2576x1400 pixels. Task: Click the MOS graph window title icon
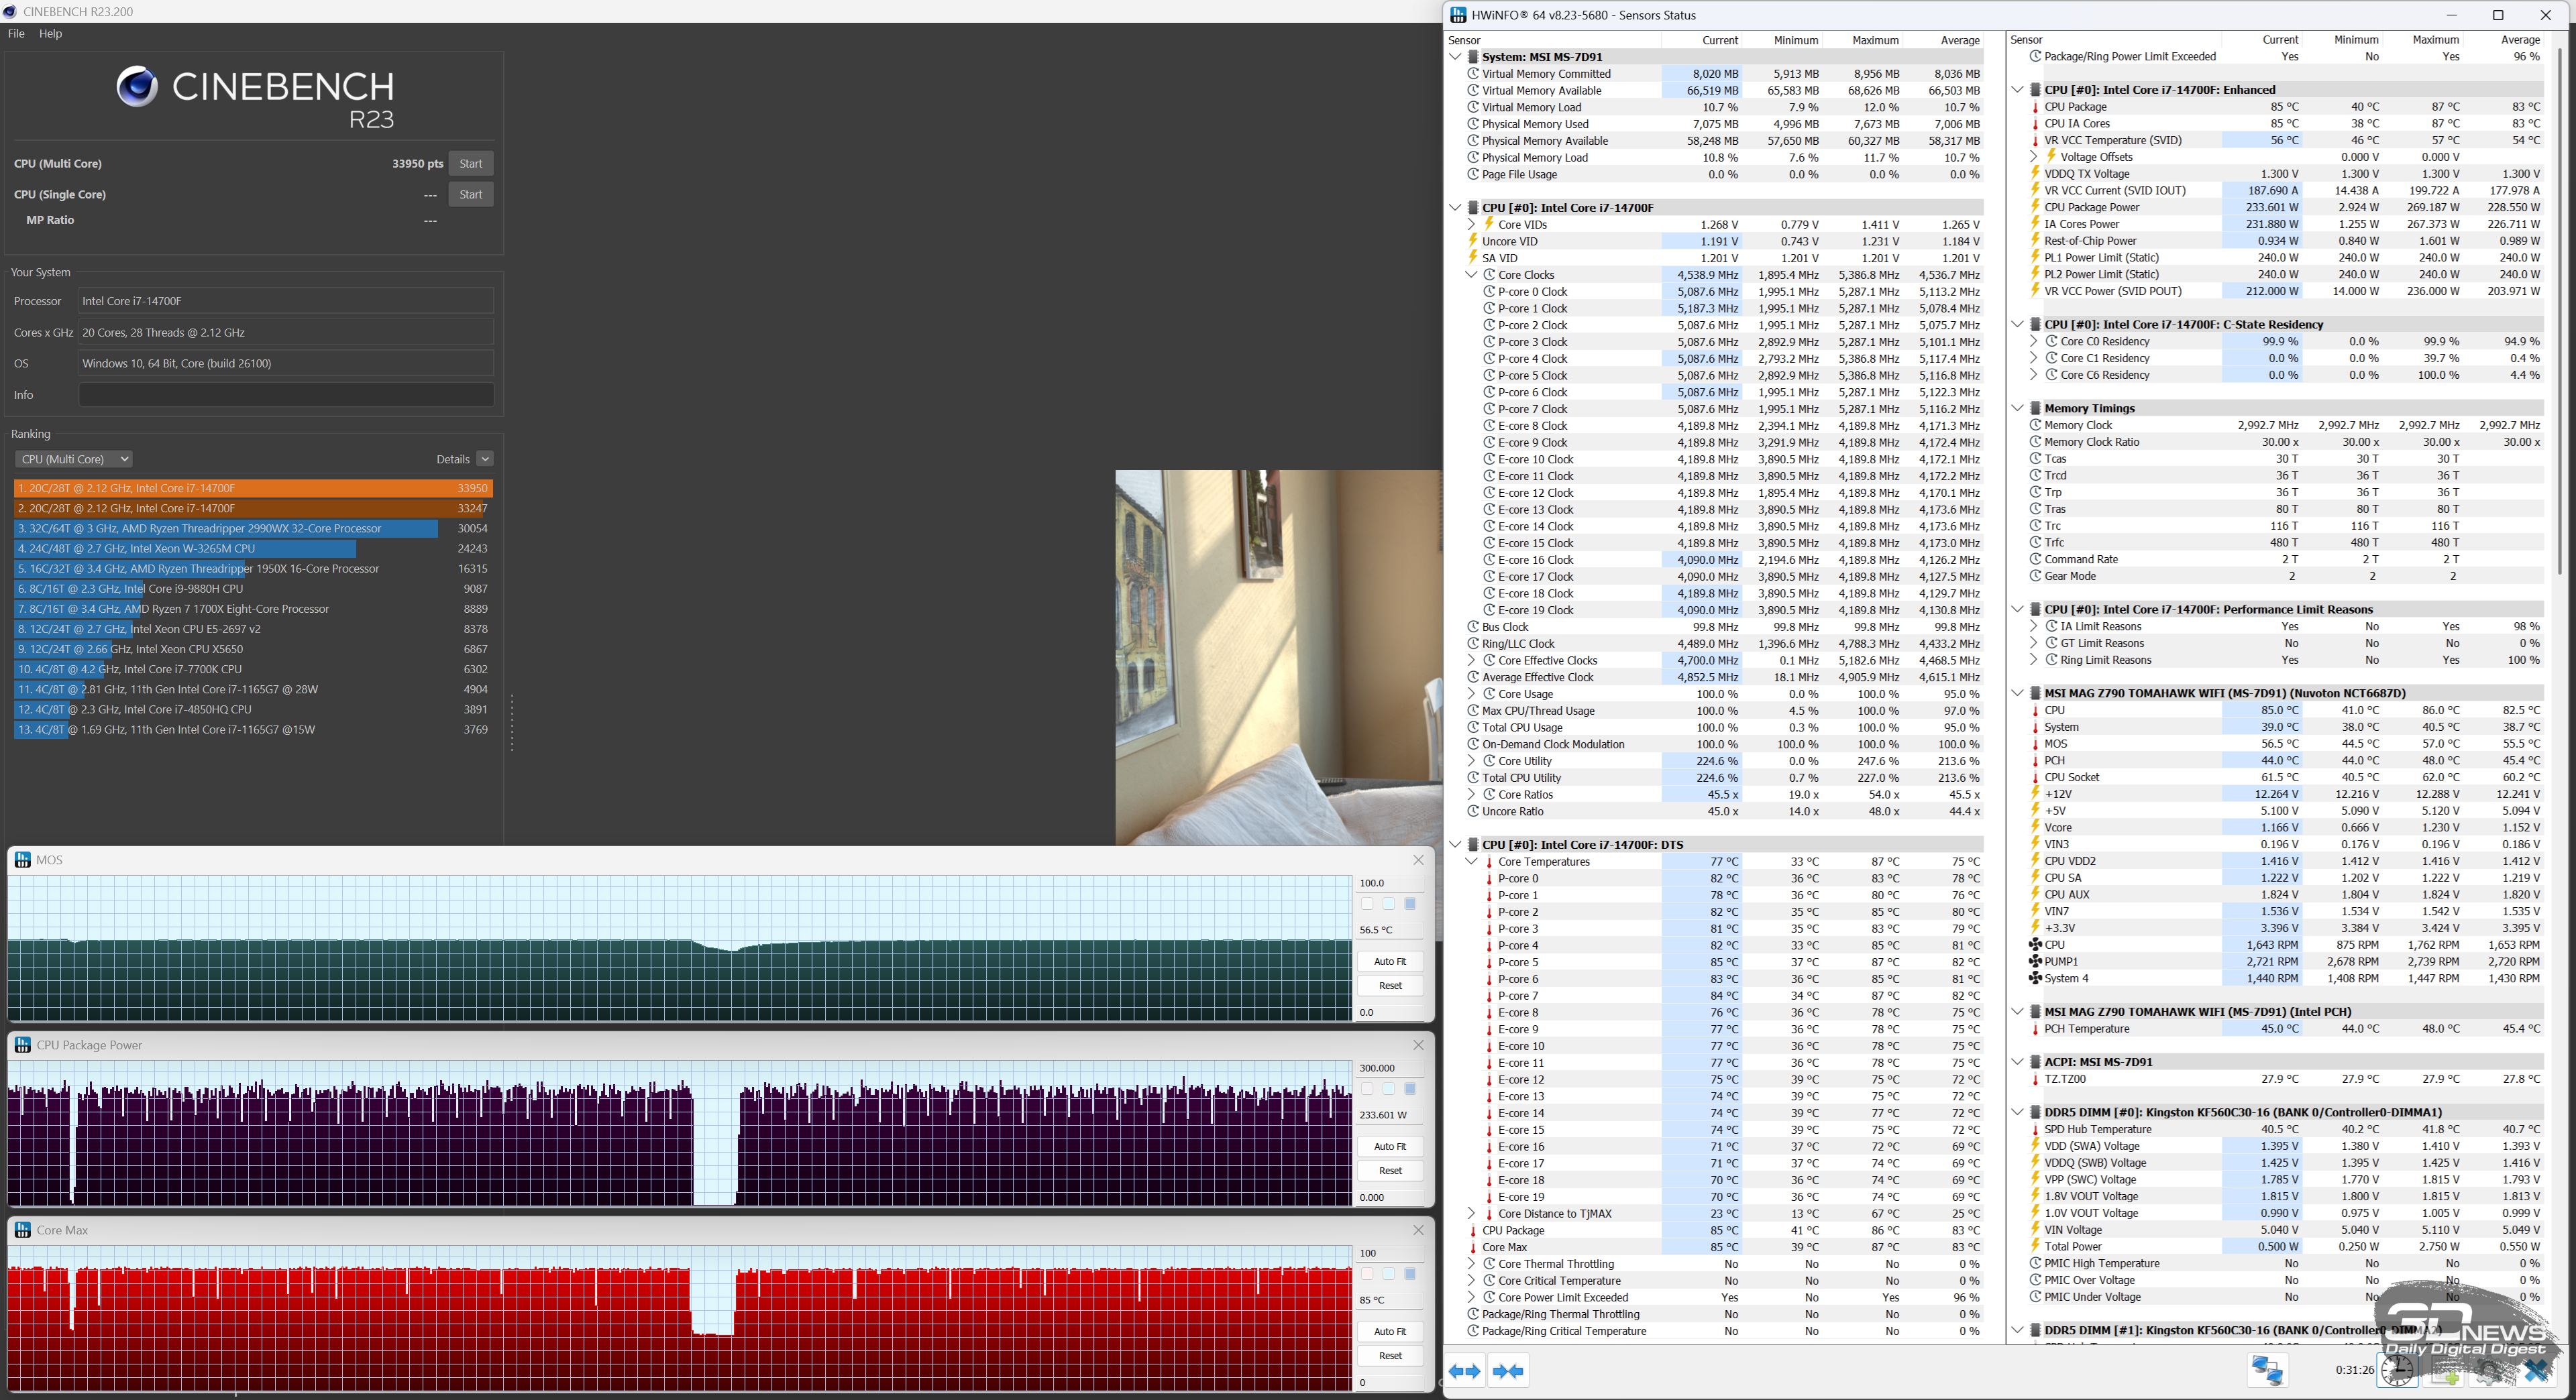coord(22,860)
